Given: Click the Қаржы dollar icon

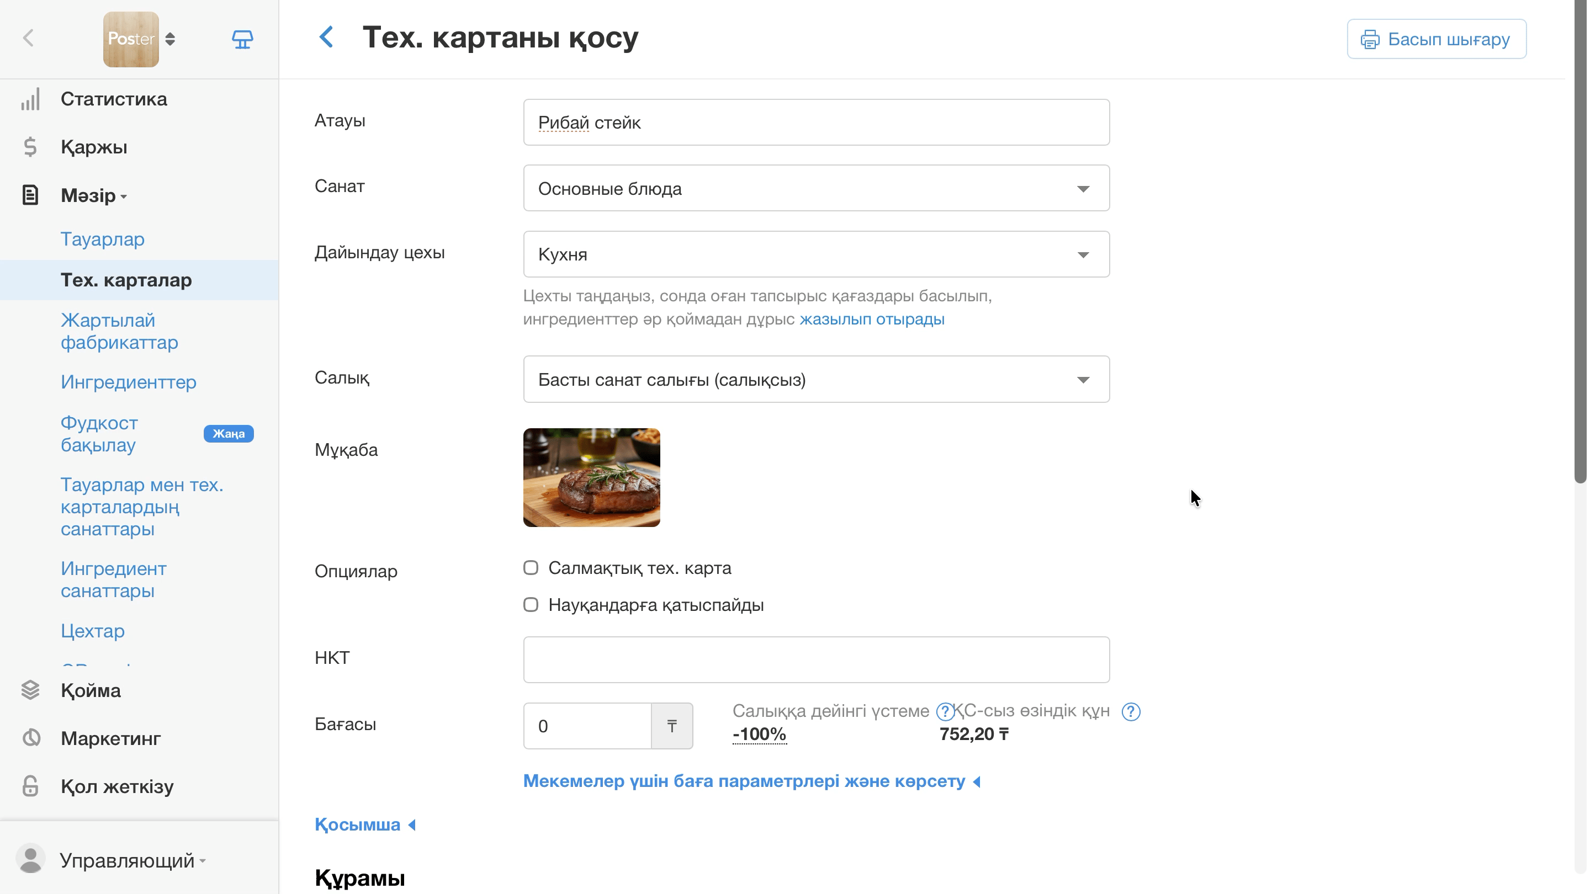Looking at the screenshot, I should [x=30, y=147].
